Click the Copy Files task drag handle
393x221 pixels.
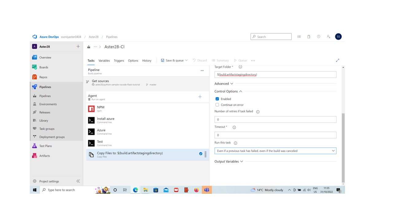point(205,154)
